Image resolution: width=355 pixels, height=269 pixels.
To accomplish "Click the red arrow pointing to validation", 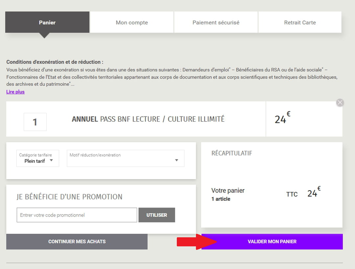I will [196, 241].
